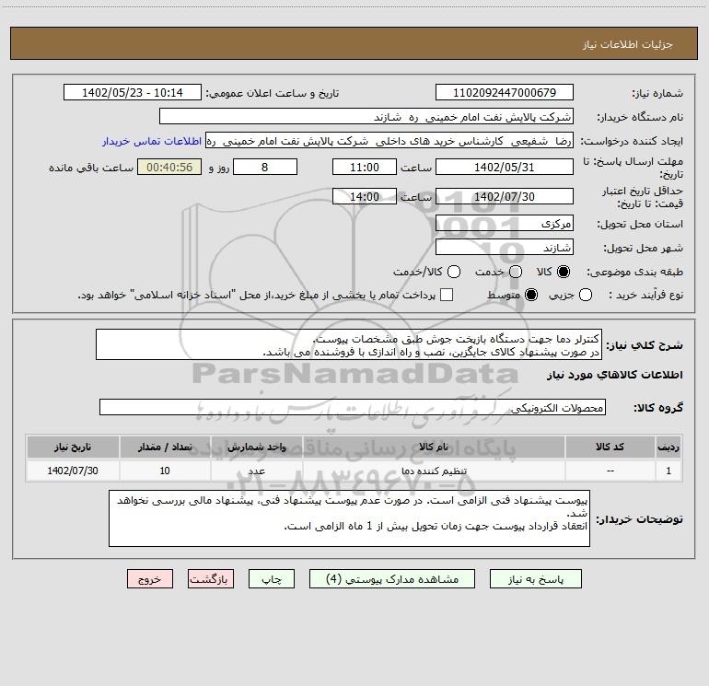Click کد کالا column header
Screen dimensions: 709x686
pyautogui.click(x=610, y=447)
